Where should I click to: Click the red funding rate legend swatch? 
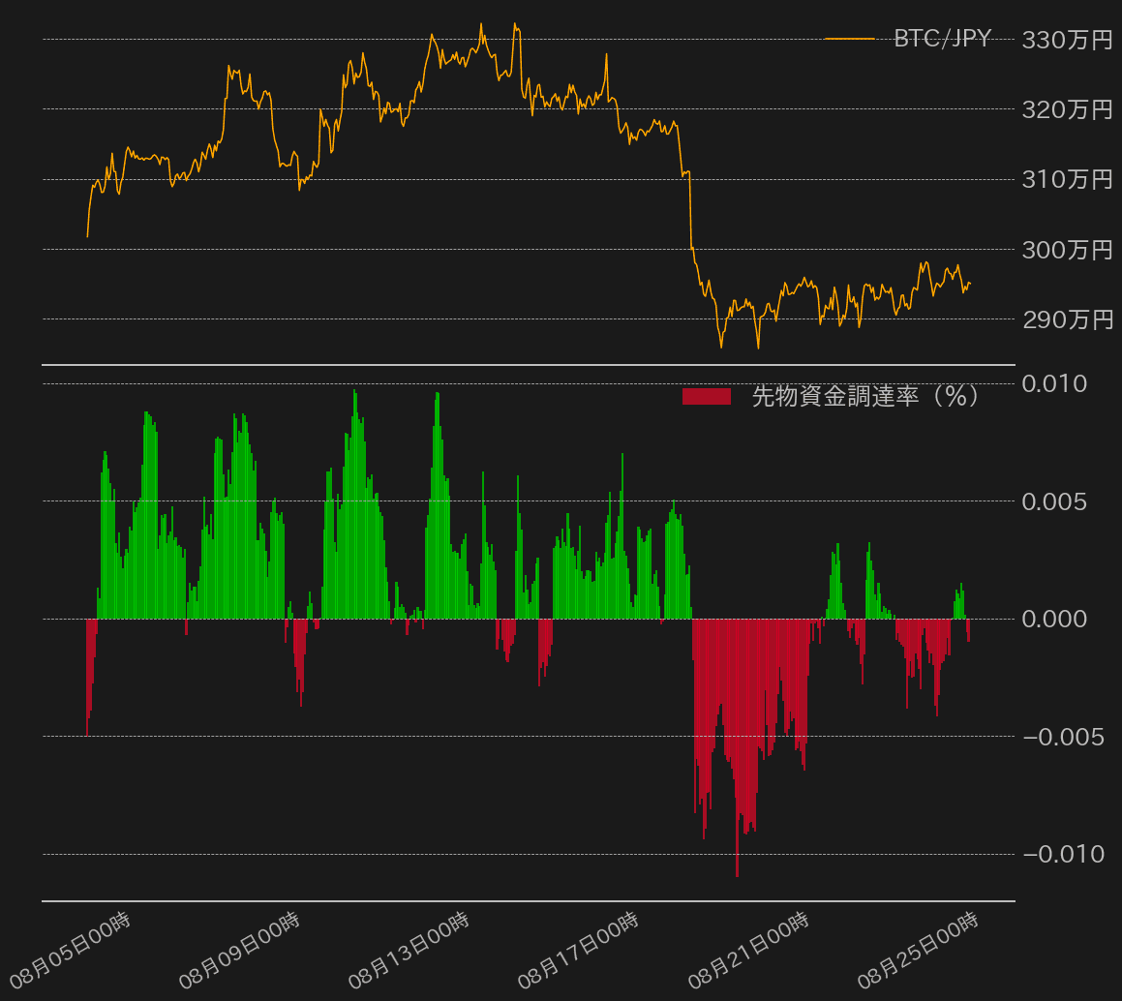pos(706,396)
